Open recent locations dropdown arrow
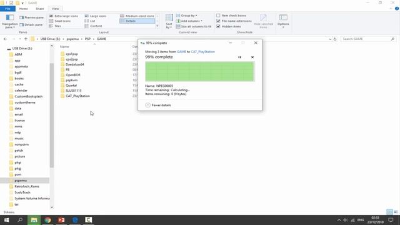This screenshot has height=225, width=400. pyautogui.click(x=20, y=39)
